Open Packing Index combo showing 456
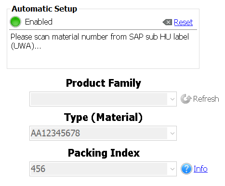The height and width of the screenshot is (186, 225). point(103,169)
